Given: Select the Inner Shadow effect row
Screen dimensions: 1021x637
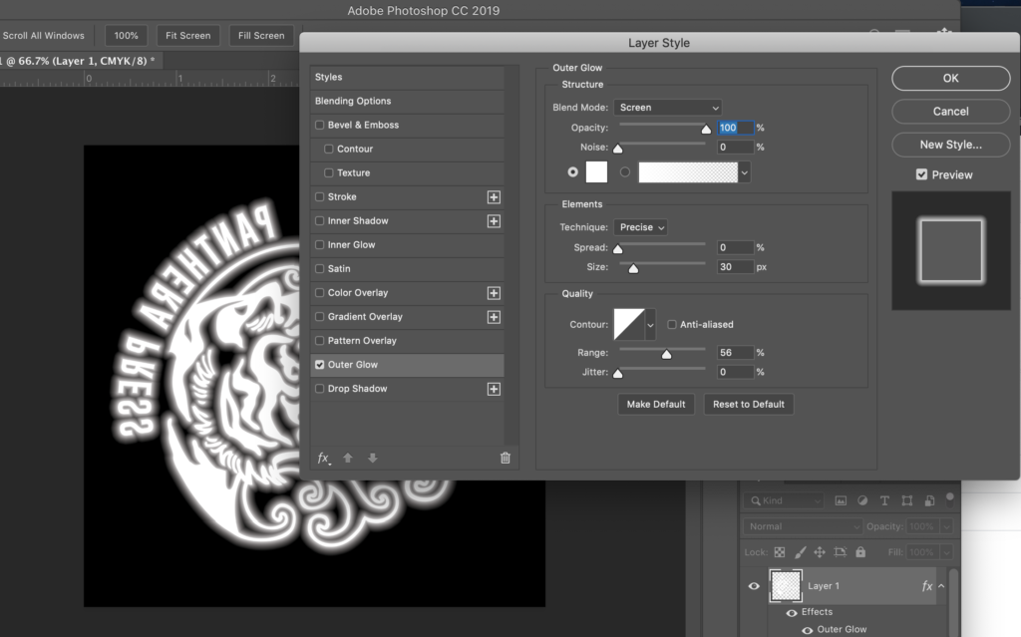Looking at the screenshot, I should pyautogui.click(x=407, y=220).
